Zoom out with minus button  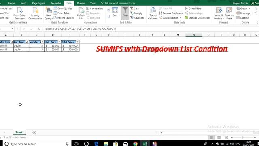tap(232, 137)
